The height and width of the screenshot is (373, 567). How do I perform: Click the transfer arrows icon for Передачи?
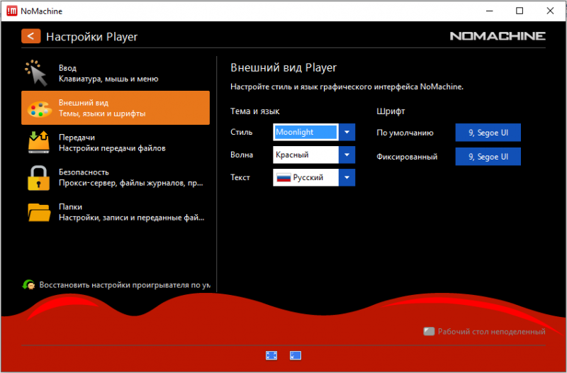click(39, 143)
